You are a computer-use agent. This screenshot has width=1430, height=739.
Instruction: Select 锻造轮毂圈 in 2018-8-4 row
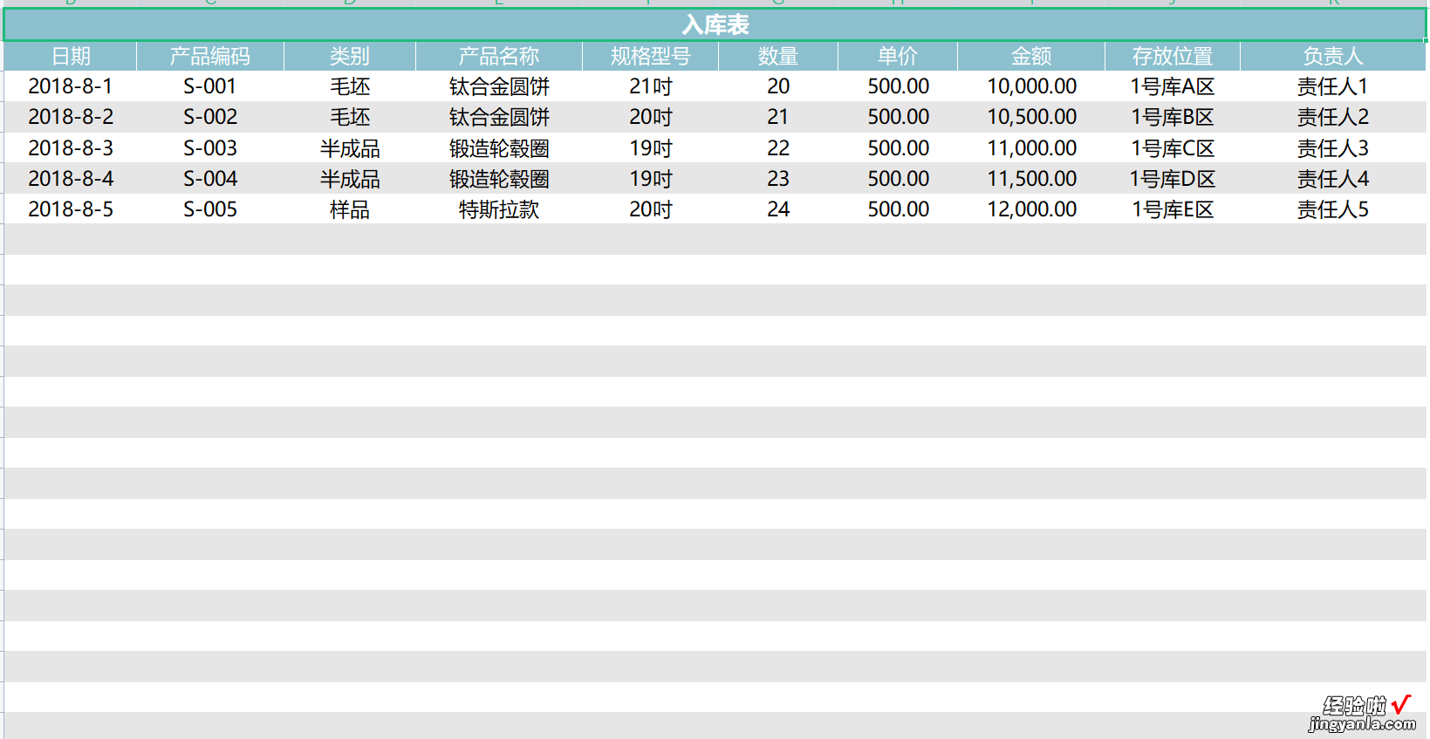[x=499, y=178]
